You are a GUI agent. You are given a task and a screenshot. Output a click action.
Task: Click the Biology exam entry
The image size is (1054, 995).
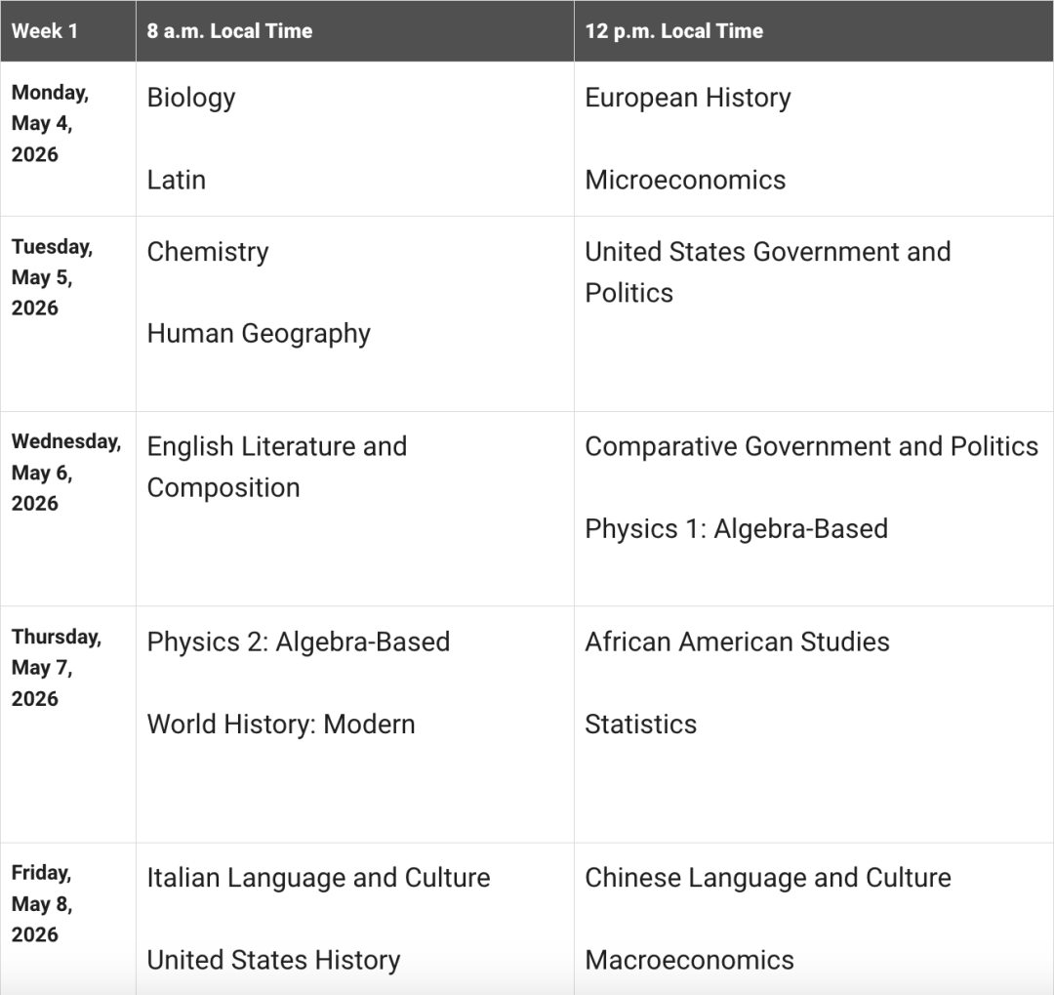tap(191, 98)
